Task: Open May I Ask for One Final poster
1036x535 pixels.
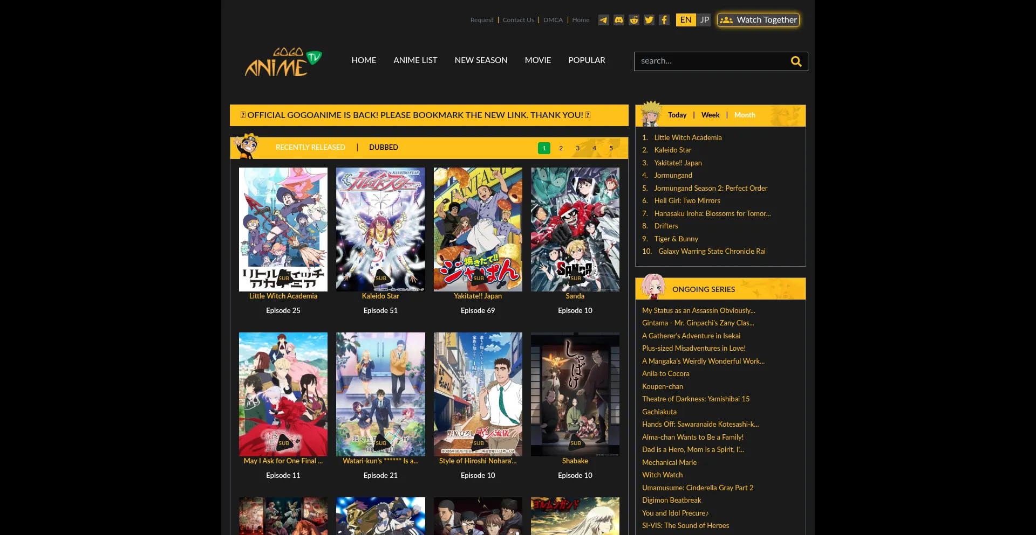Action: (283, 394)
